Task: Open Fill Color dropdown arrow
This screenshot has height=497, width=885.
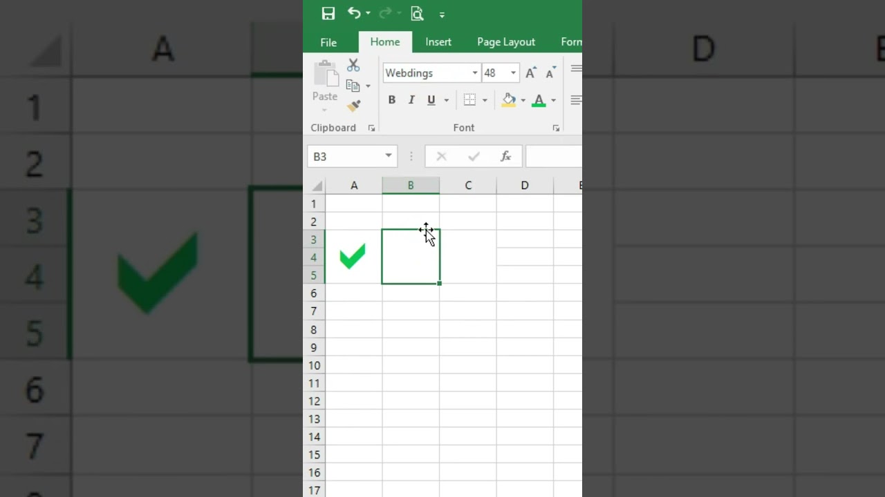Action: [523, 101]
